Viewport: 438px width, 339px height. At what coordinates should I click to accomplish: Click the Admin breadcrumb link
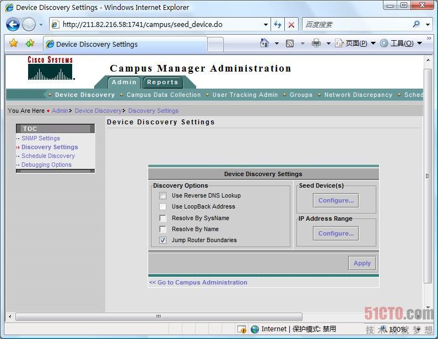click(x=60, y=111)
